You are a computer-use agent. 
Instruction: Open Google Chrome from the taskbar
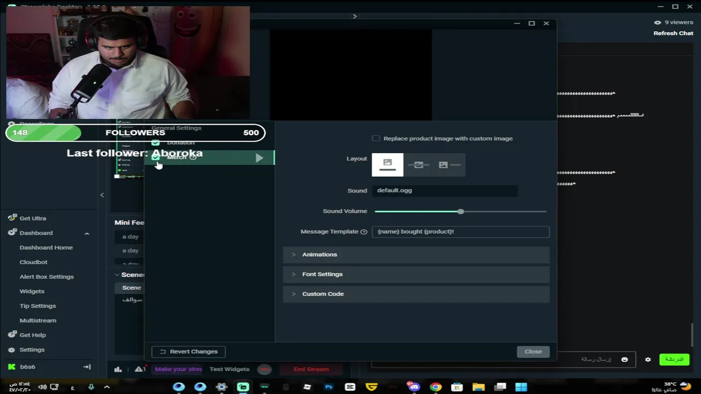click(x=435, y=387)
